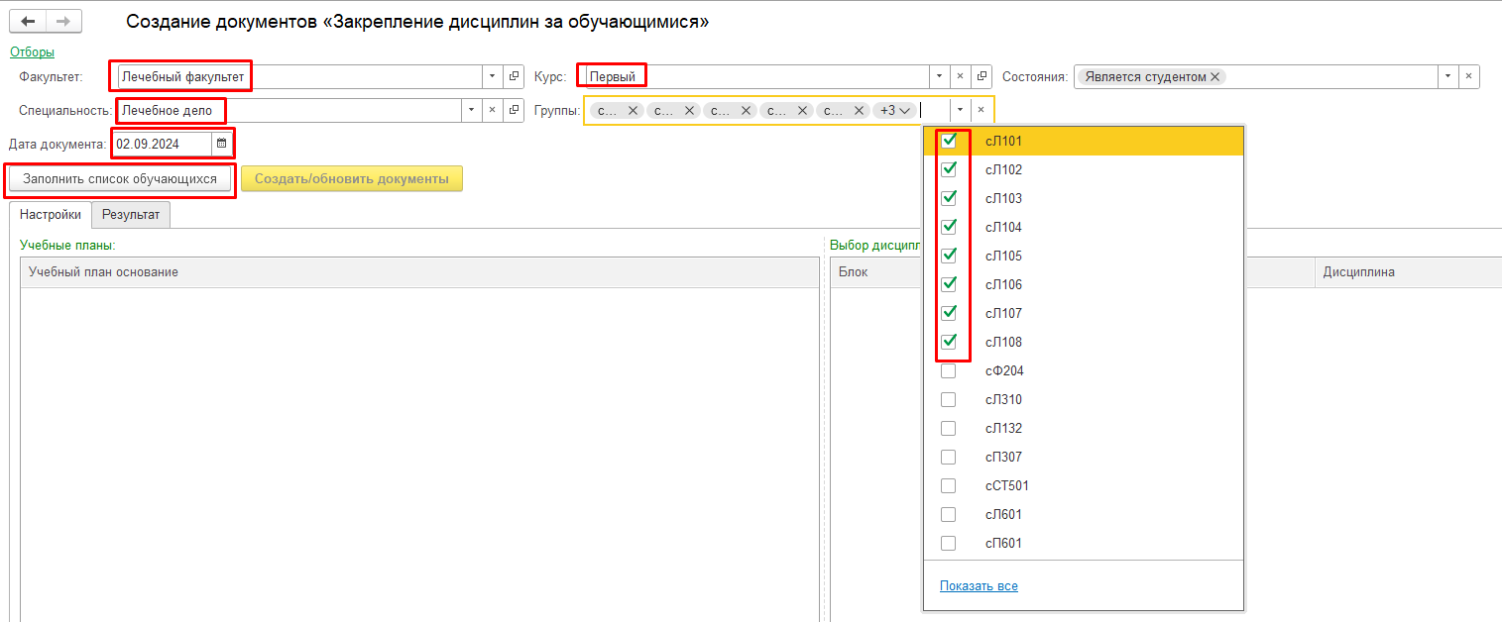Viewport: 1502px width, 622px height.
Task: Clear the Курс field value
Action: coord(959,76)
